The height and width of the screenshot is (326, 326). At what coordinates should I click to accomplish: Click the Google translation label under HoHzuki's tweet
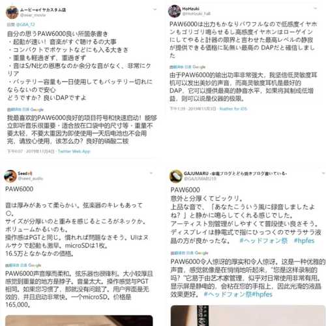199,67
